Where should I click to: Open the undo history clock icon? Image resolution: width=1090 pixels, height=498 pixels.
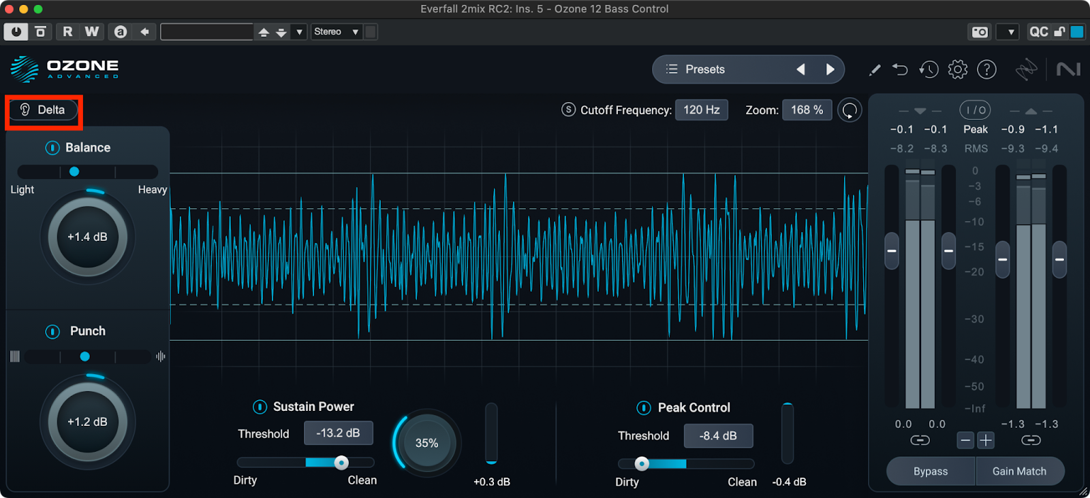click(x=929, y=69)
